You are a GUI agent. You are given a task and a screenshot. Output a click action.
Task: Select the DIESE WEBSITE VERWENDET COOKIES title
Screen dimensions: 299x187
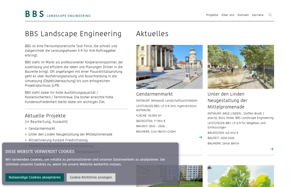[40, 152]
